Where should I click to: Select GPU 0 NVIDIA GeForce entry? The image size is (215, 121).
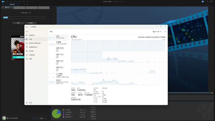tap(59, 82)
